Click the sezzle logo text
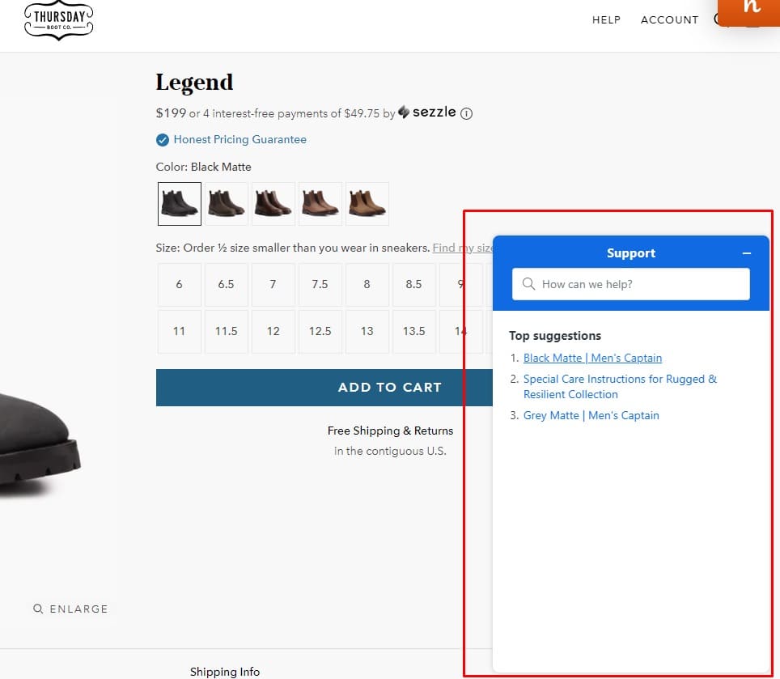 (x=434, y=112)
